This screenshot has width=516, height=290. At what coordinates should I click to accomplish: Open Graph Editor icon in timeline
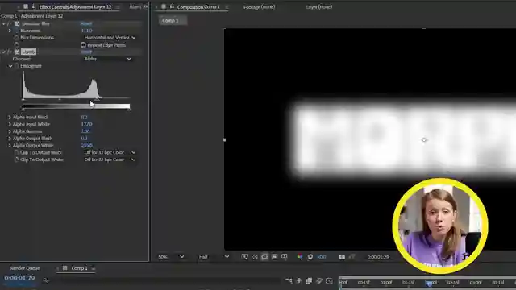point(329,280)
